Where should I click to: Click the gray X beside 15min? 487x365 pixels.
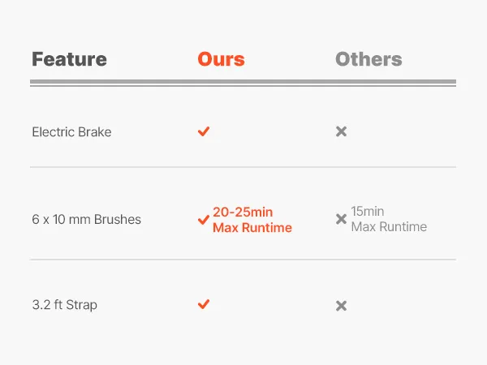(x=342, y=219)
